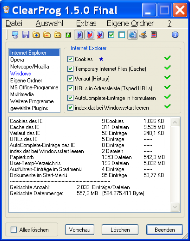Select Windows in the category list
Viewport: 190px width, 241px height.
click(20, 74)
